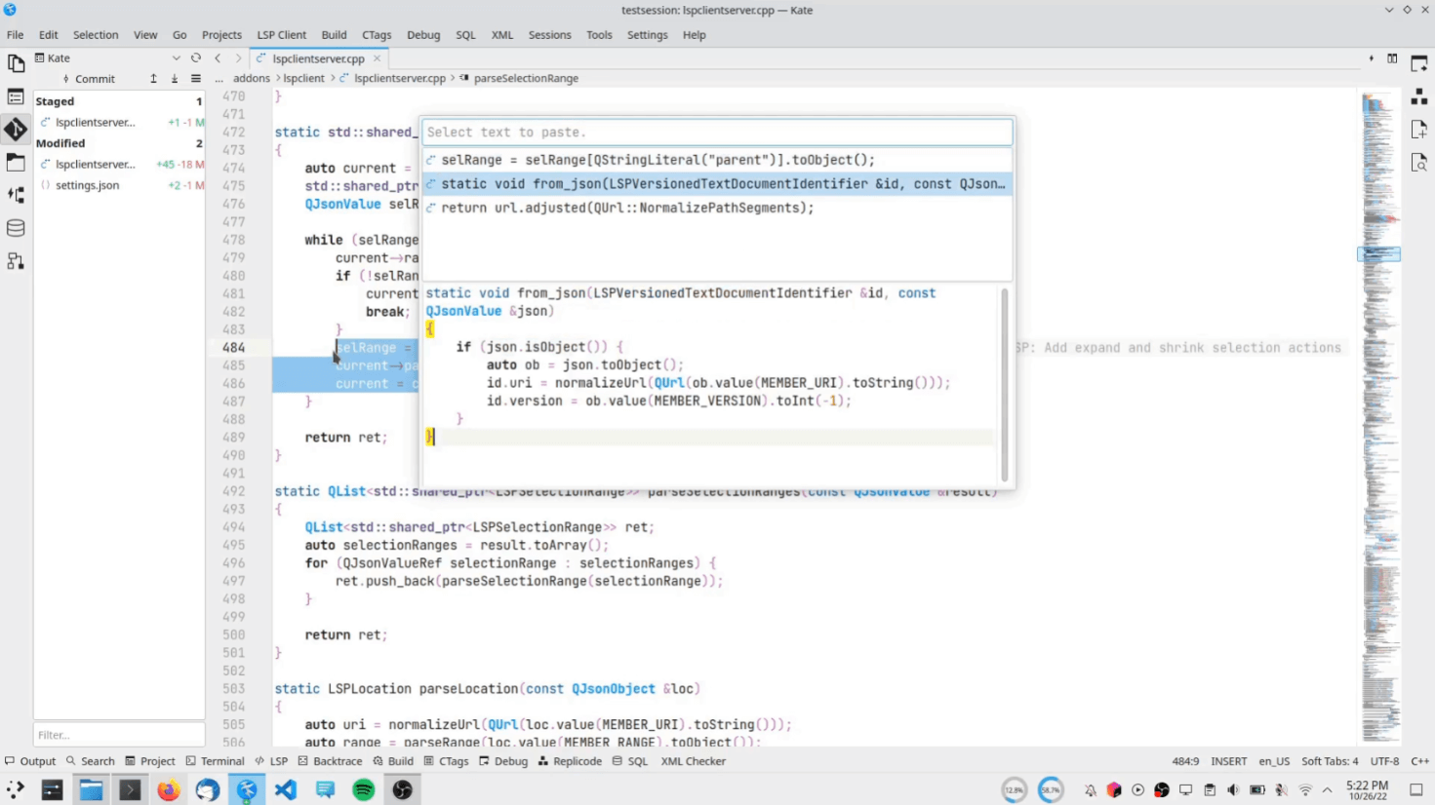The image size is (1435, 805).
Task: Open the Documents panel icon
Action: pos(16,64)
